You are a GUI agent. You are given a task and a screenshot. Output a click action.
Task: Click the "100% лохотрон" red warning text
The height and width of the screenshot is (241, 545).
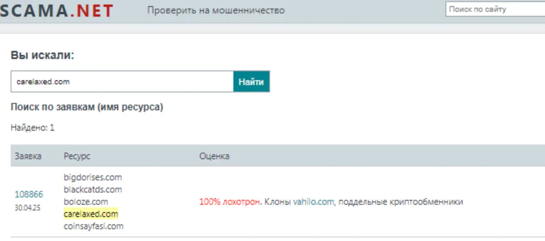[x=228, y=201]
